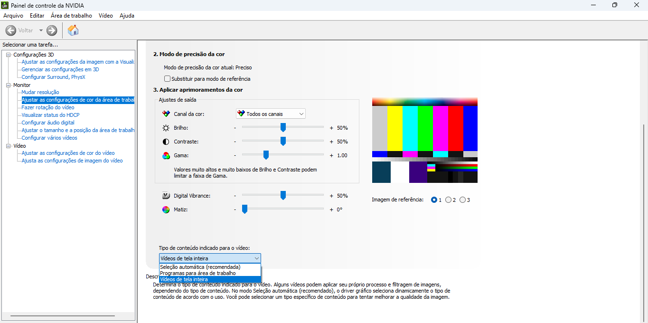The height and width of the screenshot is (323, 648).
Task: Click the Voltar label in toolbar
Action: pos(26,30)
